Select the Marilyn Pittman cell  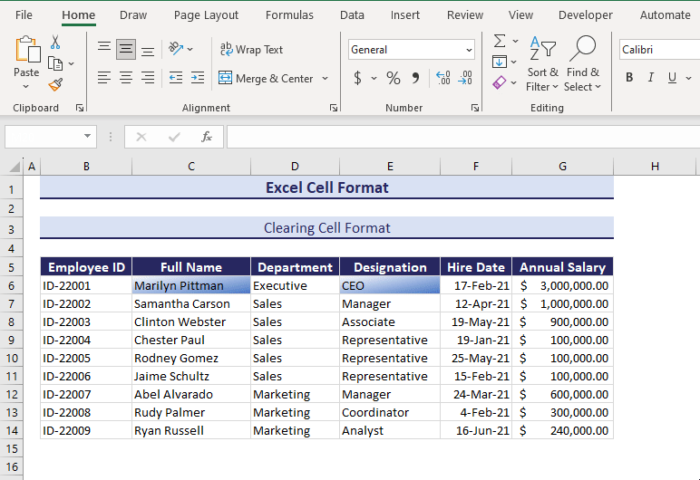click(190, 285)
